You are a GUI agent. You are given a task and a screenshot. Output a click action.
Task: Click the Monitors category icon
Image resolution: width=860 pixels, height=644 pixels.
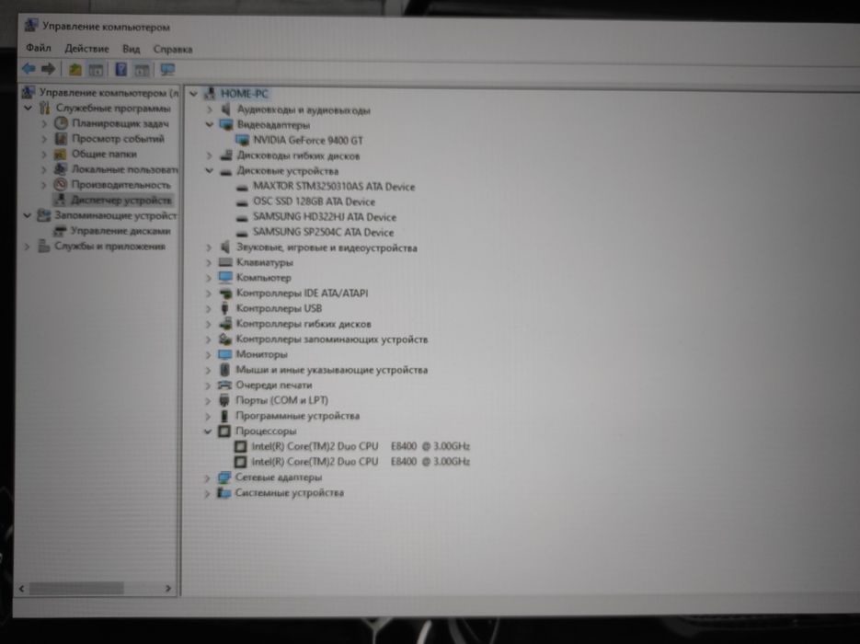coord(224,354)
